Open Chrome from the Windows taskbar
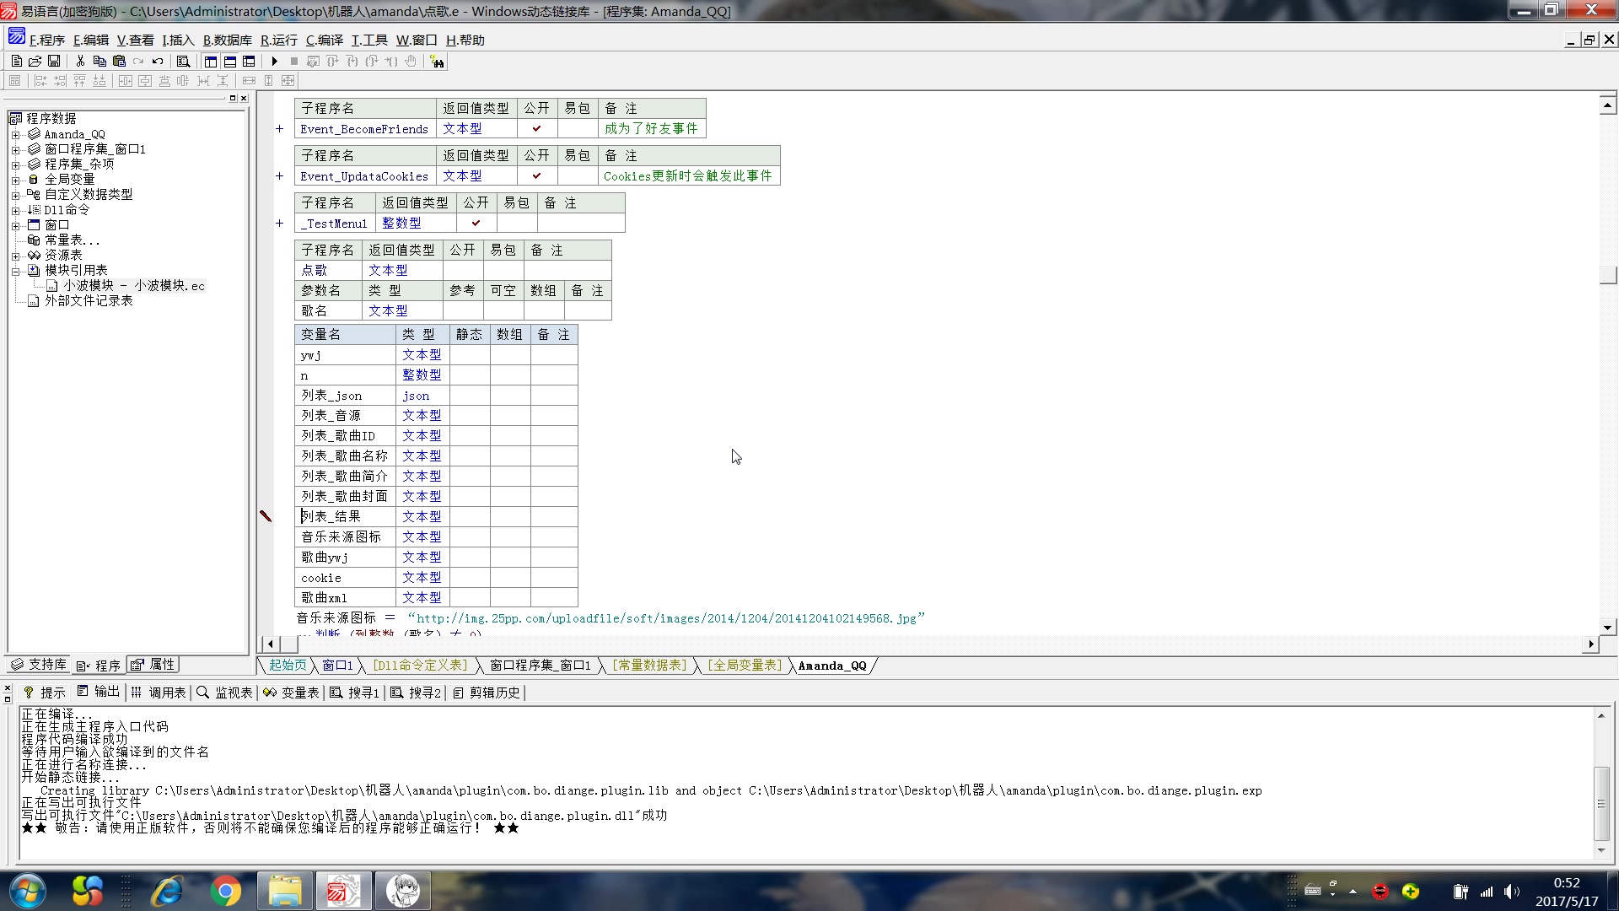 pyautogui.click(x=225, y=891)
